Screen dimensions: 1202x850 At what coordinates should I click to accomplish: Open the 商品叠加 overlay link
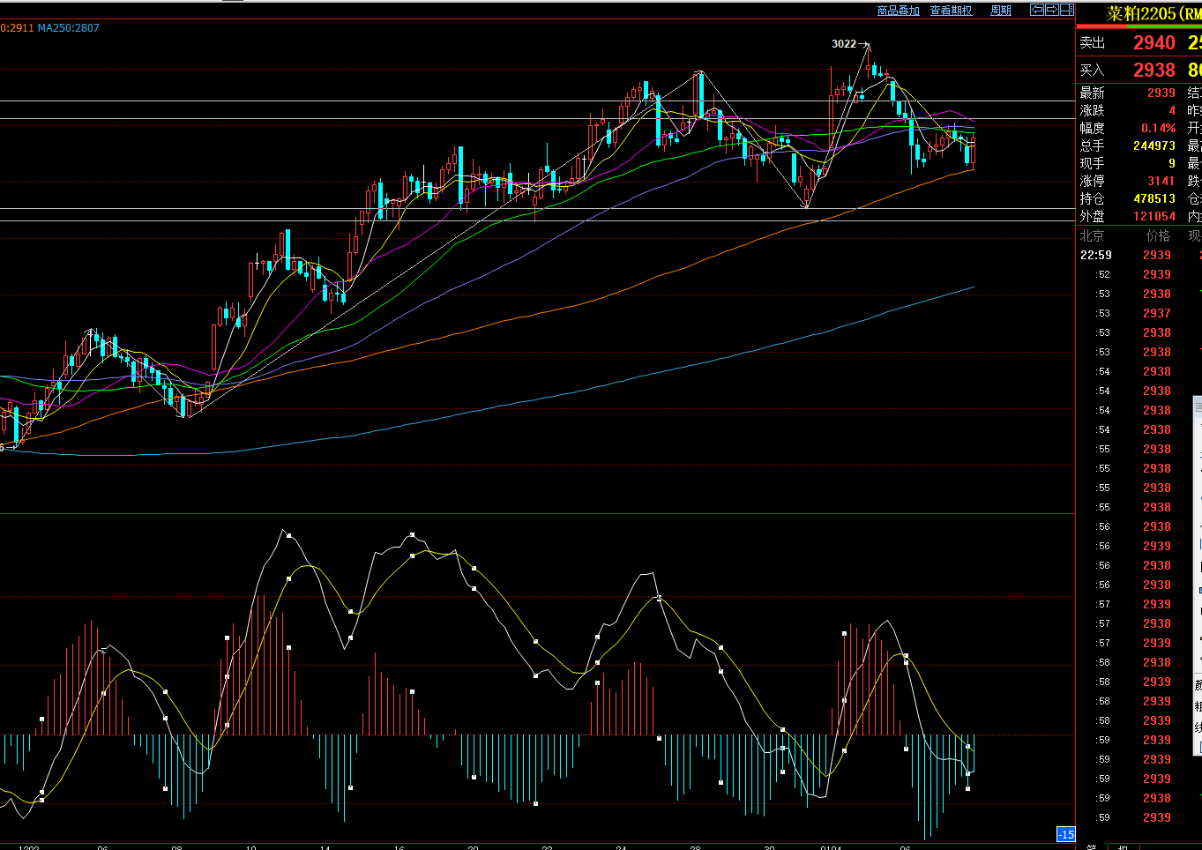[x=899, y=11]
